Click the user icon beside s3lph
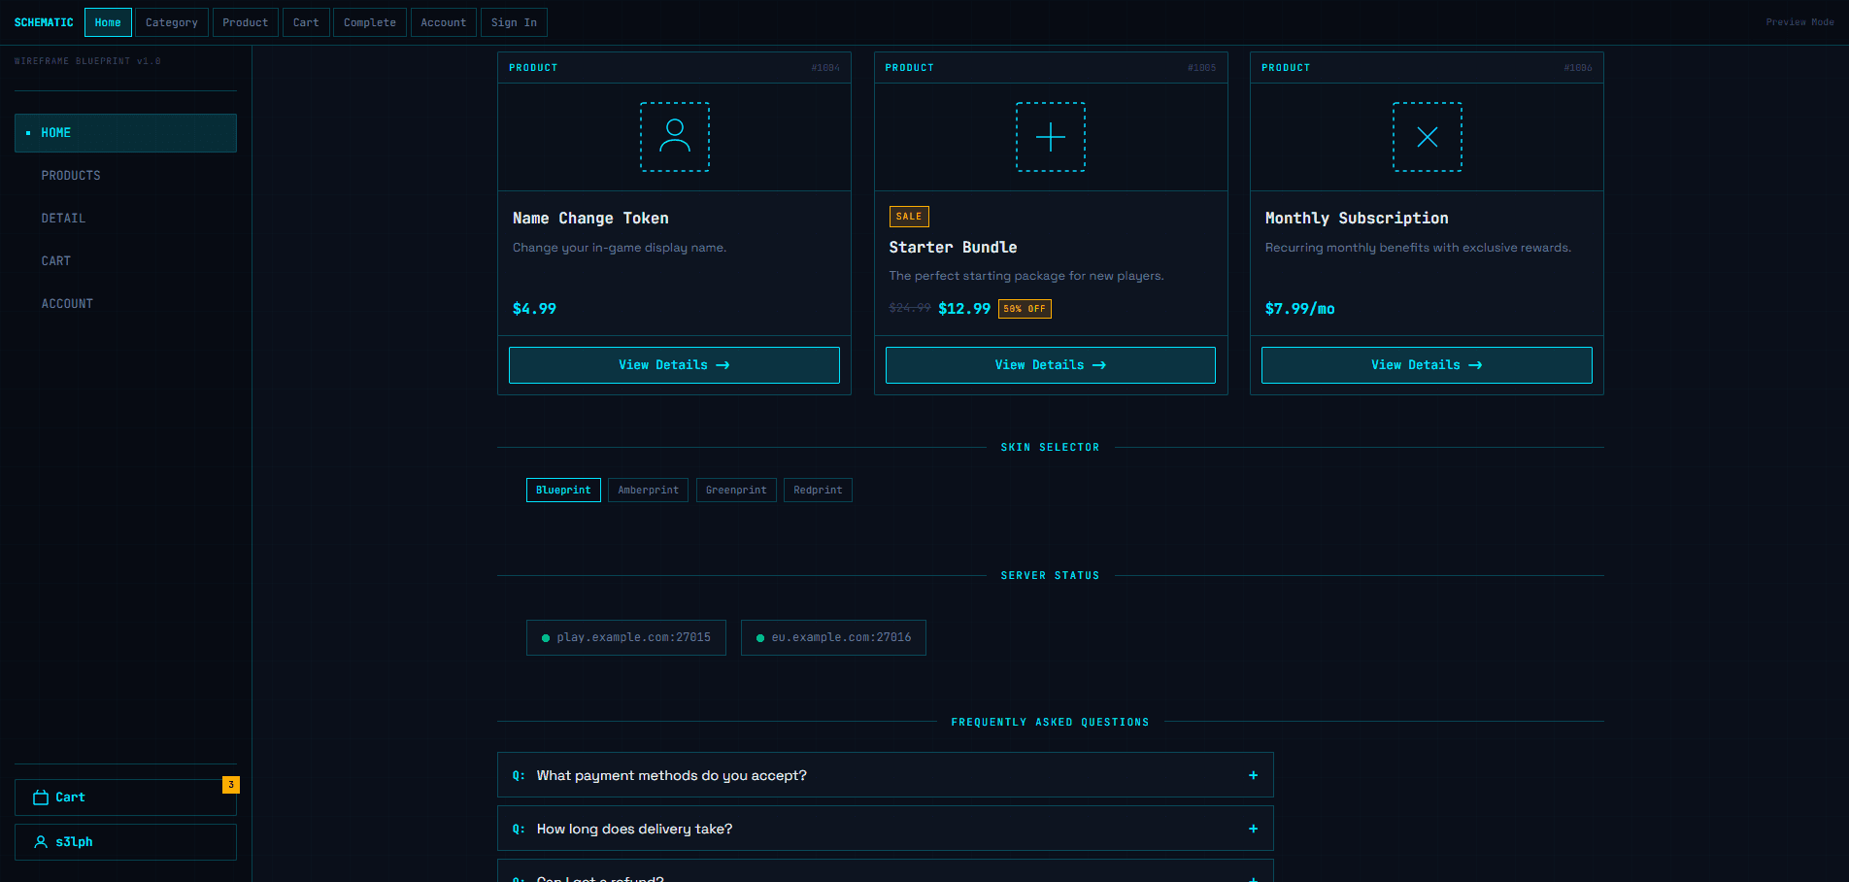This screenshot has width=1849, height=882. pos(41,842)
